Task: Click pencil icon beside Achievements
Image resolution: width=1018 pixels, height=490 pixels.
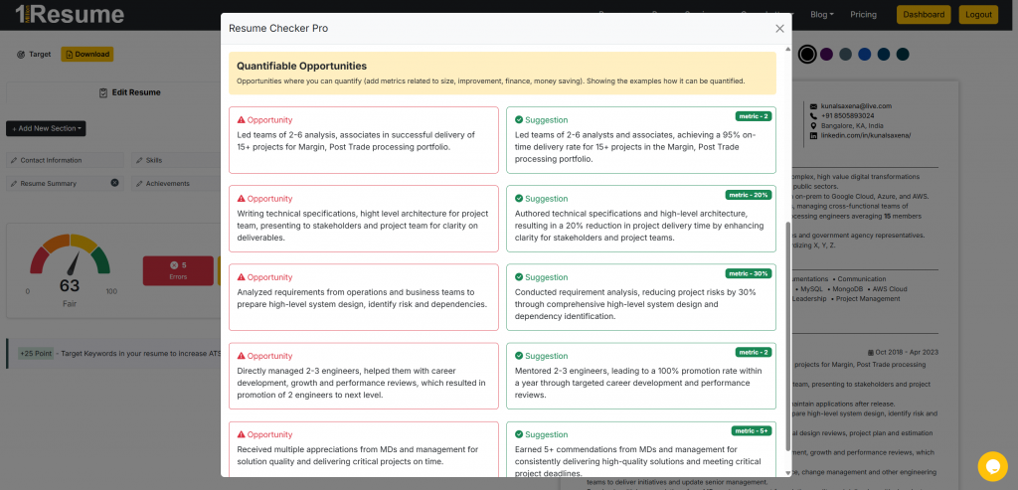Action: [138, 183]
